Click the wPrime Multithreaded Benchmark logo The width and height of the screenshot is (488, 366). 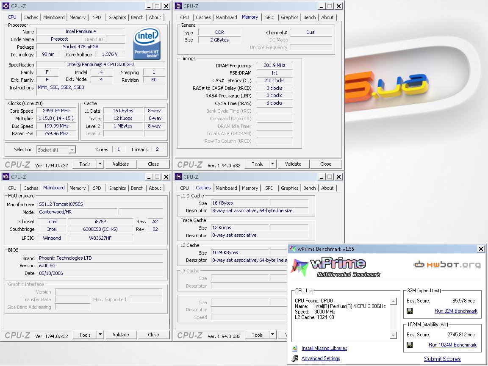pos(336,267)
